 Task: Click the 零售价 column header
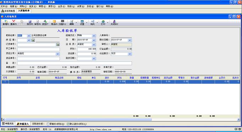(182, 78)
